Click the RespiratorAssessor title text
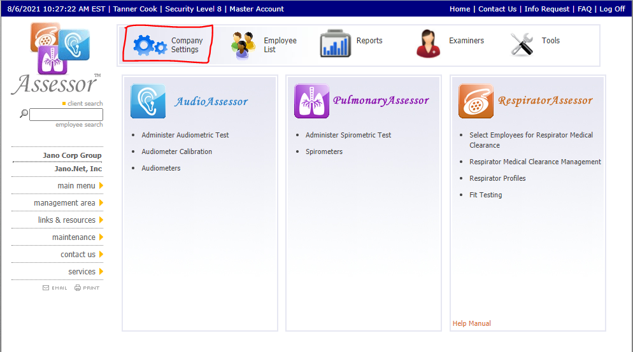The width and height of the screenshot is (633, 352). point(545,100)
